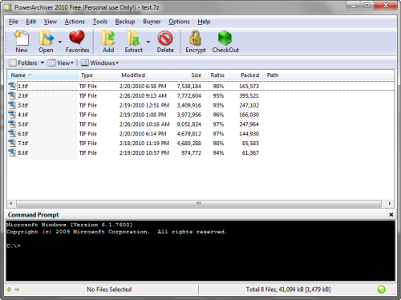The width and height of the screenshot is (401, 300).
Task: Click the file icon beside 4.tif
Action: tap(12, 115)
